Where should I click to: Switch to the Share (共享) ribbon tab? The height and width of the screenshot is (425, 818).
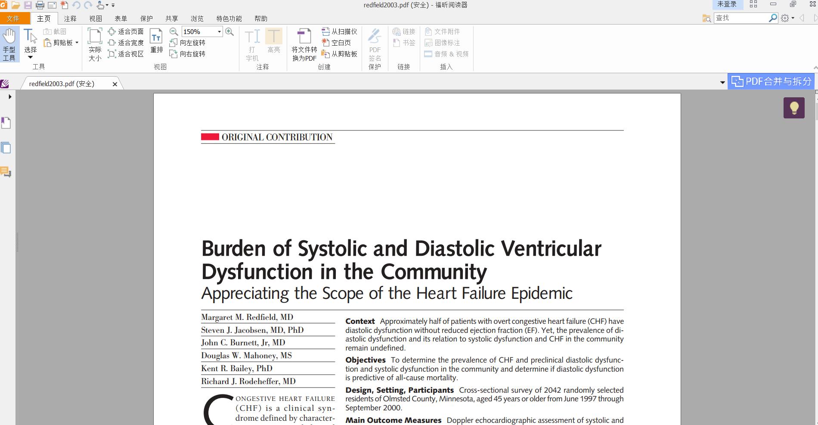click(x=172, y=19)
